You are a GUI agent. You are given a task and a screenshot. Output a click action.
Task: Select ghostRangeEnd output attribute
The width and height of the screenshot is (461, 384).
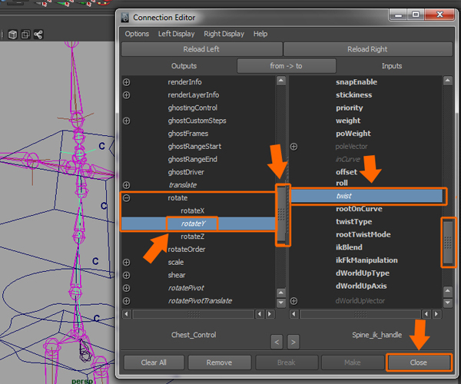click(193, 159)
